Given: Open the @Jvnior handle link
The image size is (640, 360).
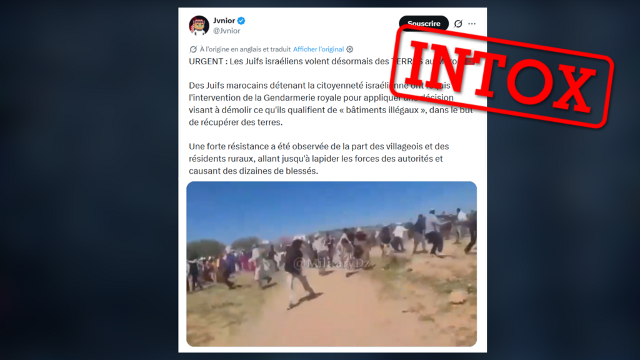Looking at the screenshot, I should coord(226,31).
